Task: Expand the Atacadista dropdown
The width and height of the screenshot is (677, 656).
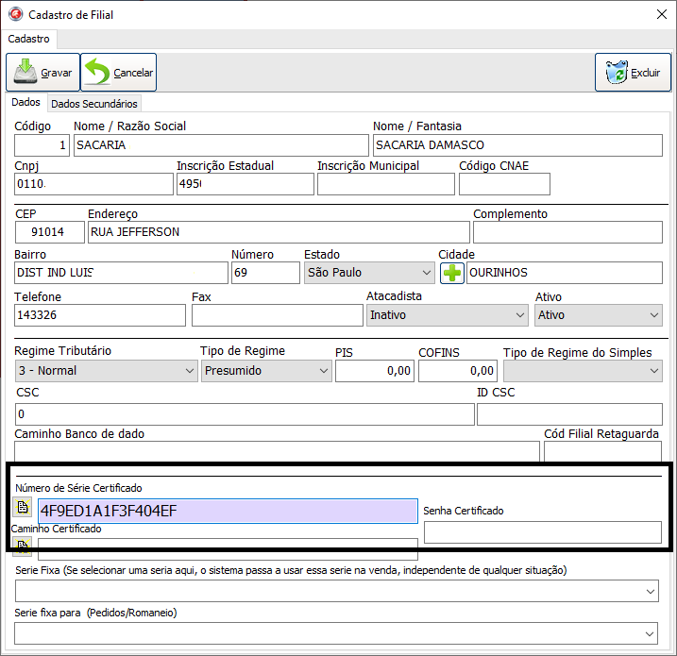Action: pyautogui.click(x=447, y=315)
